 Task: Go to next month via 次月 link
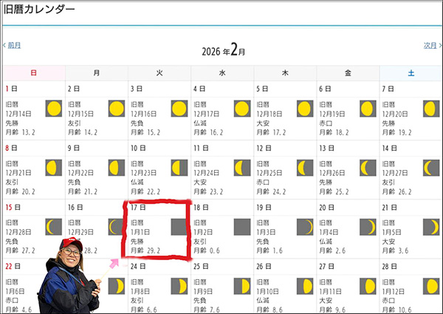430,45
